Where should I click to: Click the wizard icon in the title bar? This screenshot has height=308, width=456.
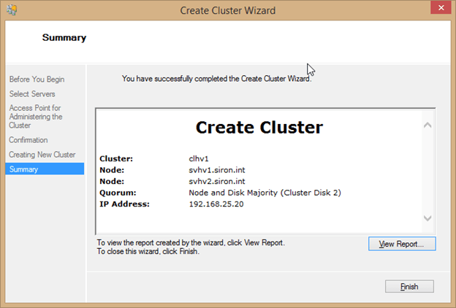point(12,11)
